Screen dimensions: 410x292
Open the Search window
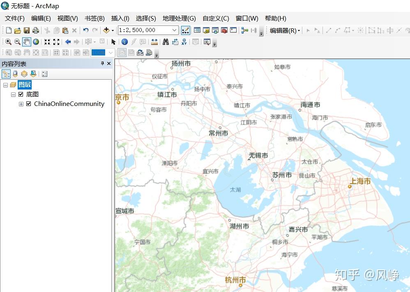pyautogui.click(x=215, y=30)
